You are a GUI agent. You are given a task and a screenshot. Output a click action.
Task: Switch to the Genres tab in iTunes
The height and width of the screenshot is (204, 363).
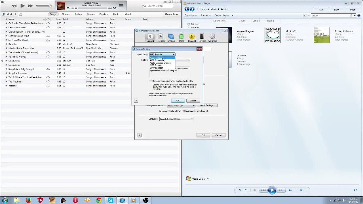91,14
